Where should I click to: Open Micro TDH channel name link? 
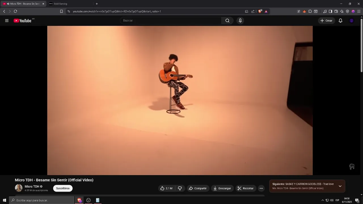(x=32, y=186)
